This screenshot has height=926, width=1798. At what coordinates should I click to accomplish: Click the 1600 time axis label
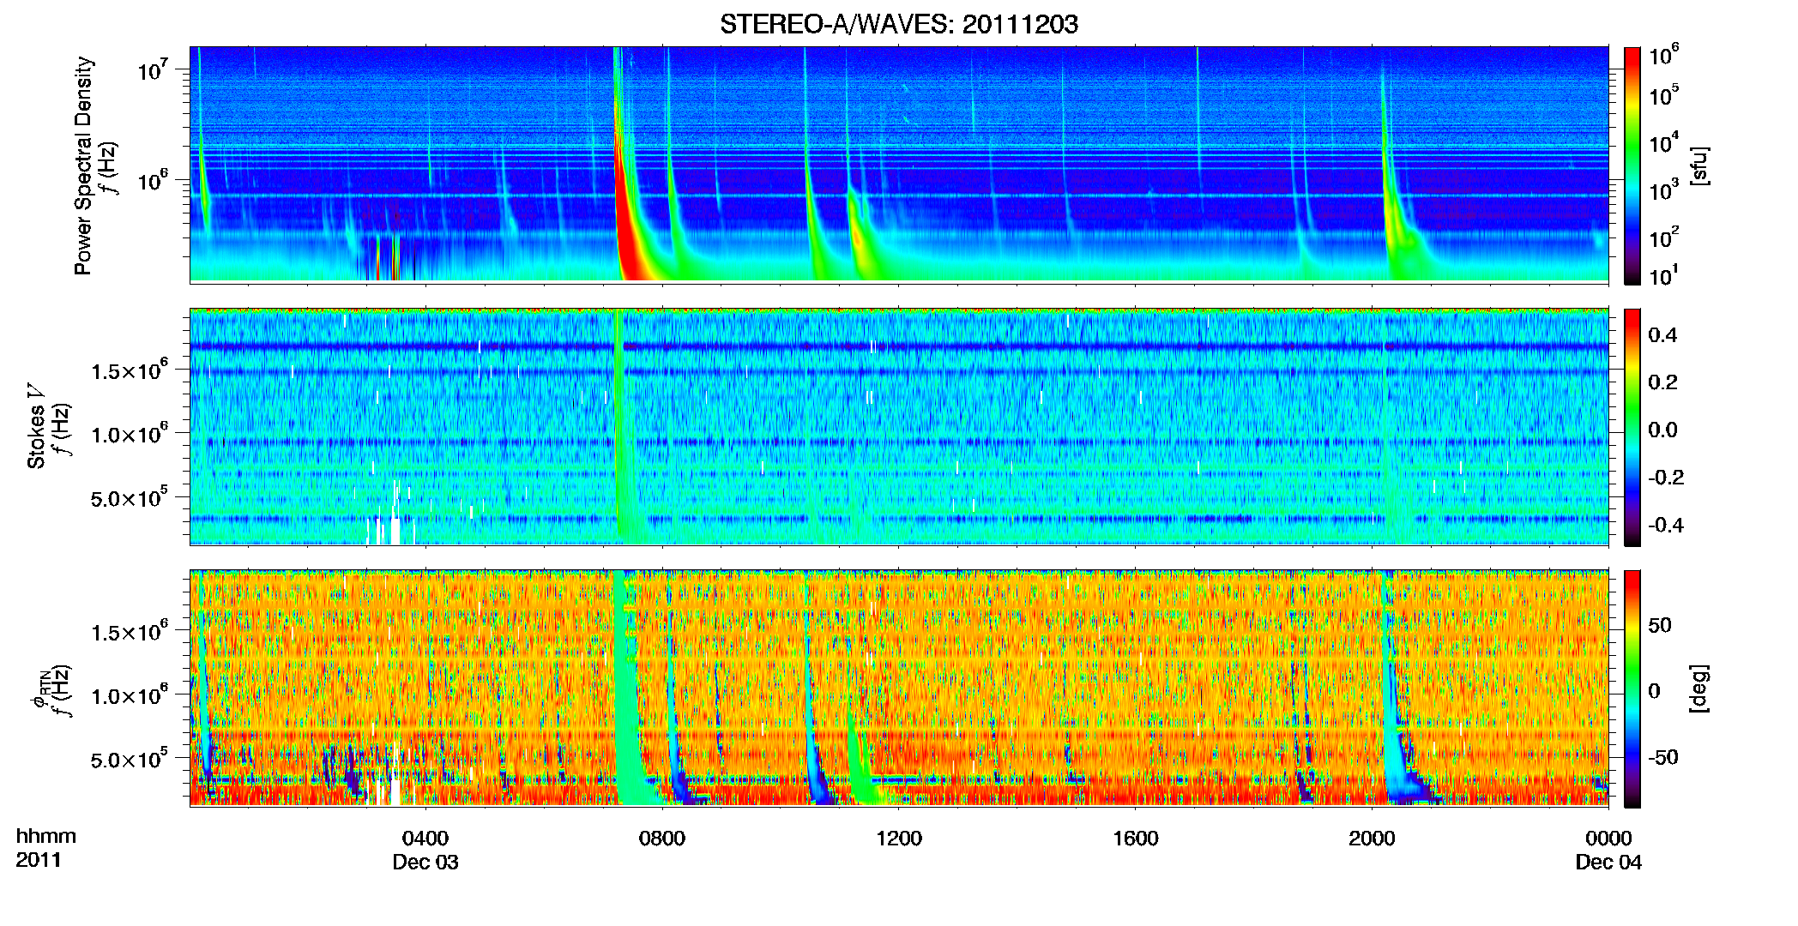[1136, 838]
